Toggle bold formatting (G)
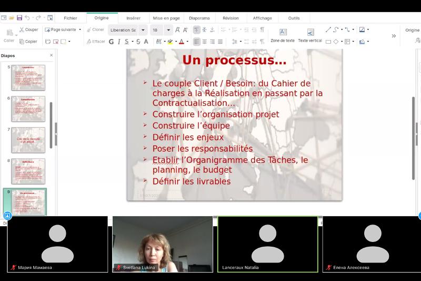This screenshot has width=421, height=281. (x=111, y=42)
